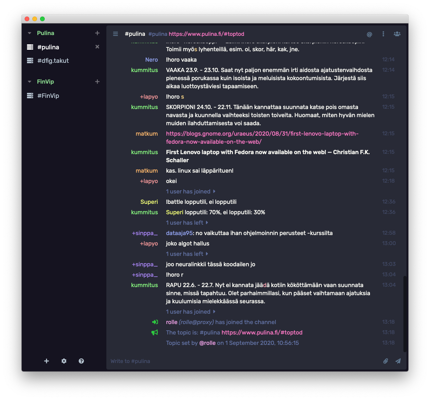The width and height of the screenshot is (430, 400).
Task: Send the message
Action: point(398,361)
